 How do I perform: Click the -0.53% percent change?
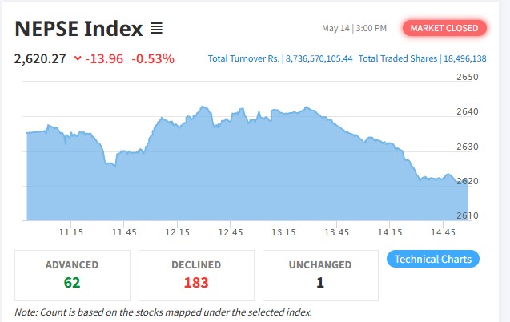153,58
